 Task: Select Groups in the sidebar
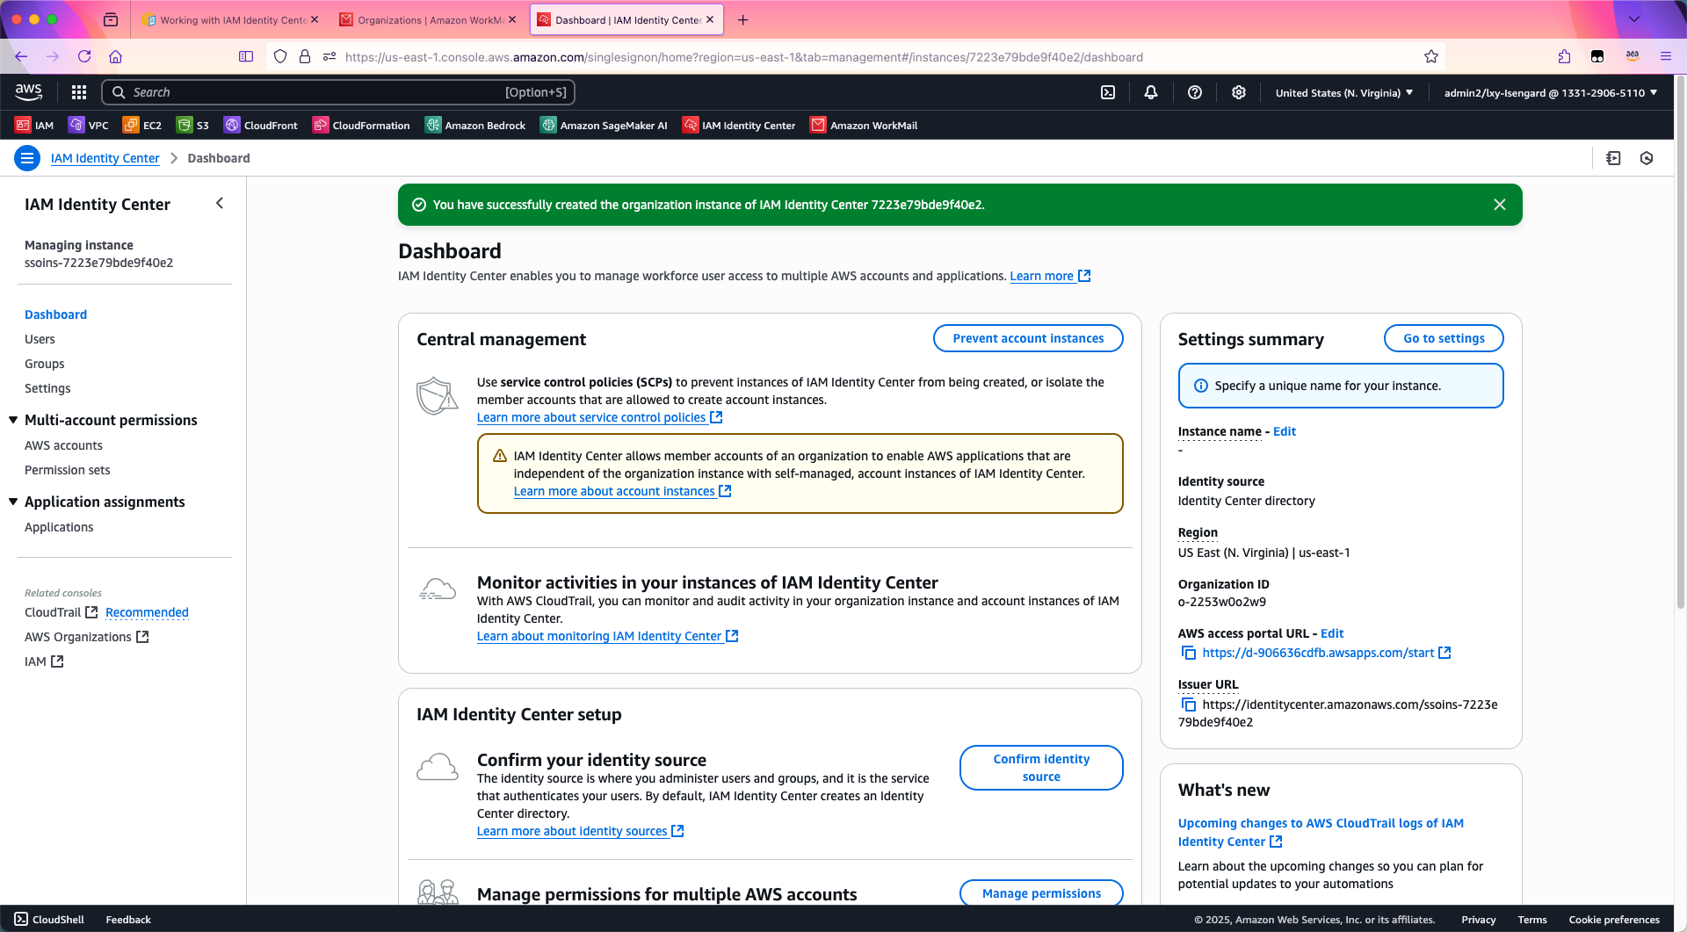point(45,364)
